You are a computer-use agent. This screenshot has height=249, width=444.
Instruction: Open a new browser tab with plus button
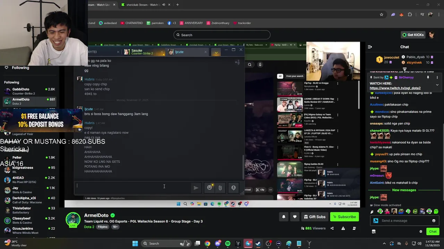(x=177, y=4)
